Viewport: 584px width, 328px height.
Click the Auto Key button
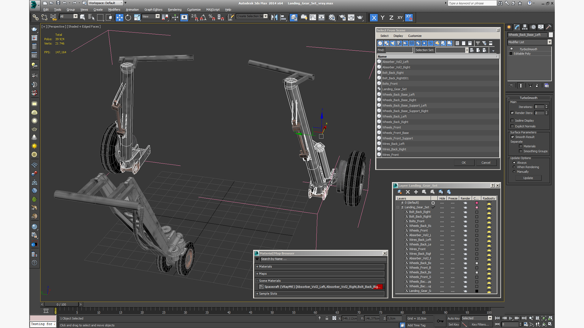coord(453,319)
